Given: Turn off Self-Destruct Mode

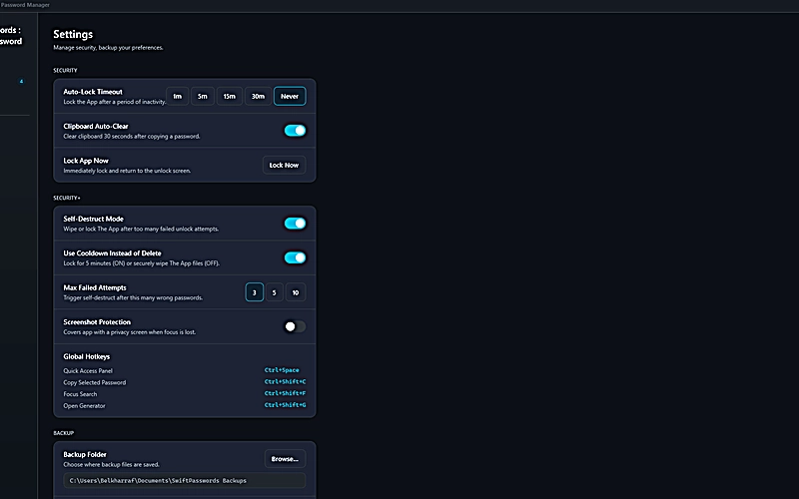Looking at the screenshot, I should (295, 223).
